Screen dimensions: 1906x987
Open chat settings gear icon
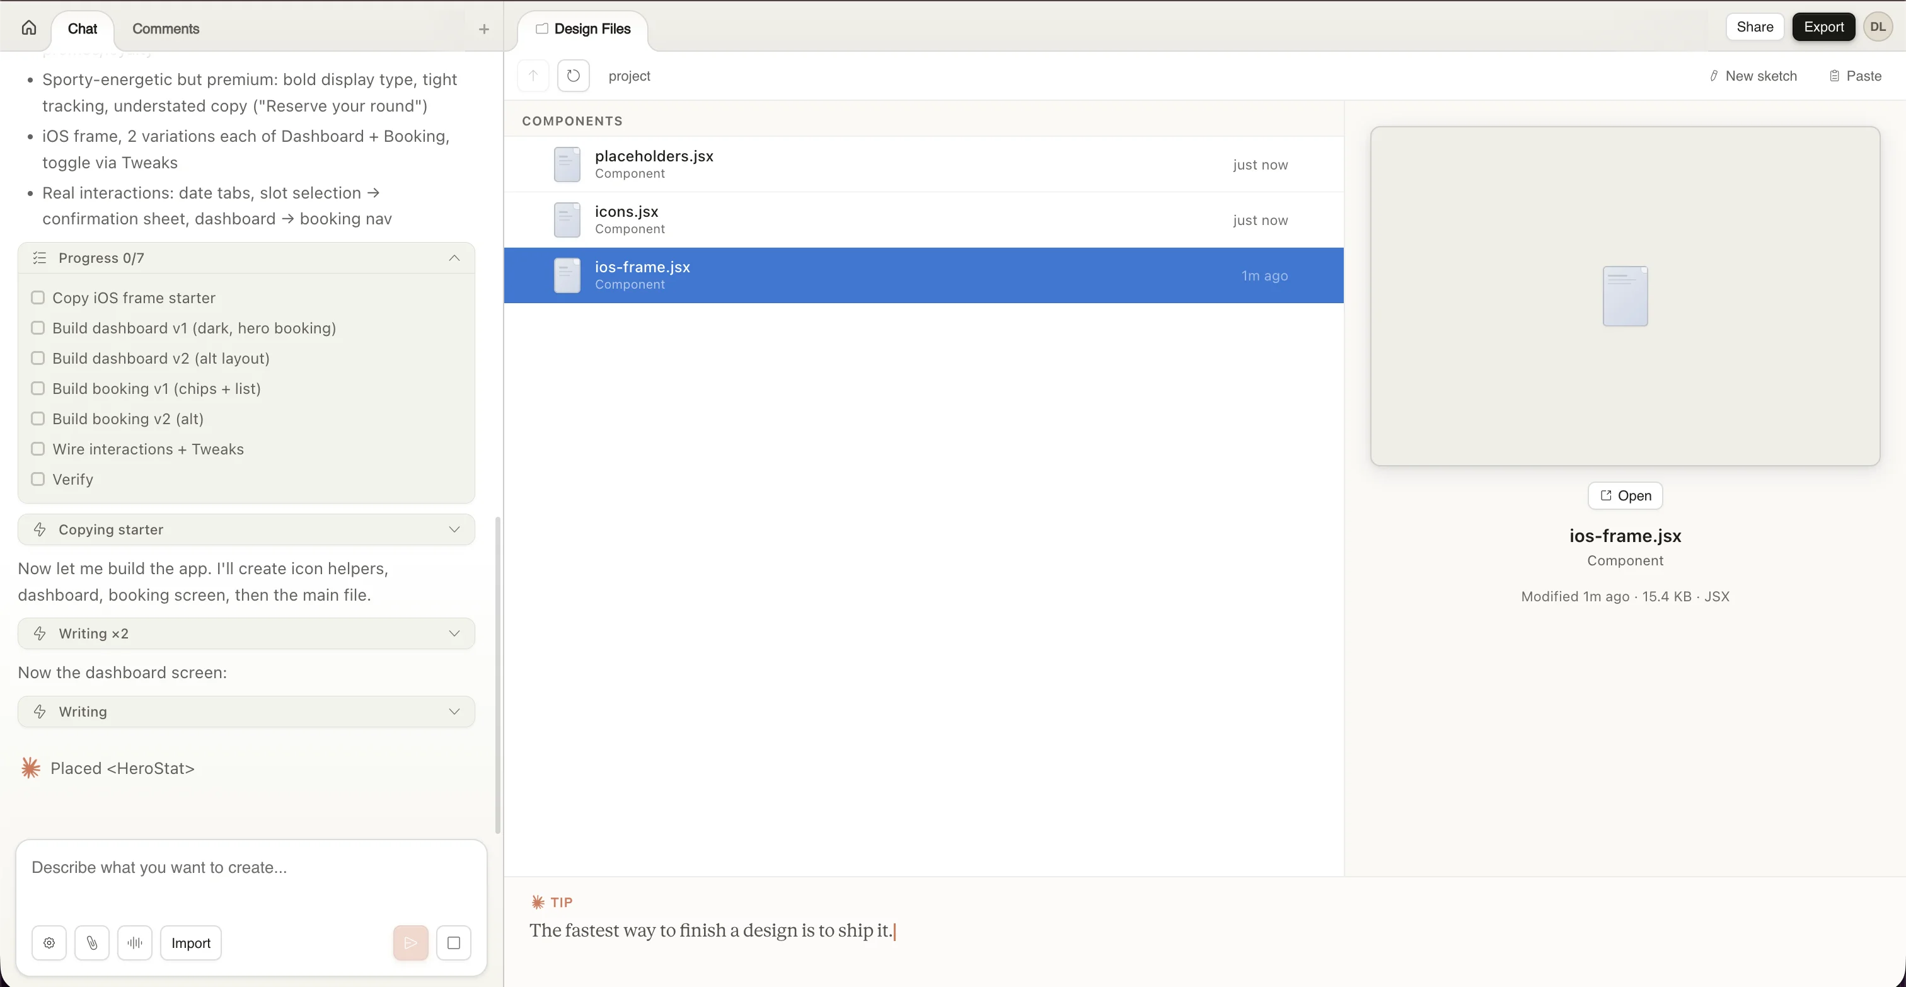49,943
